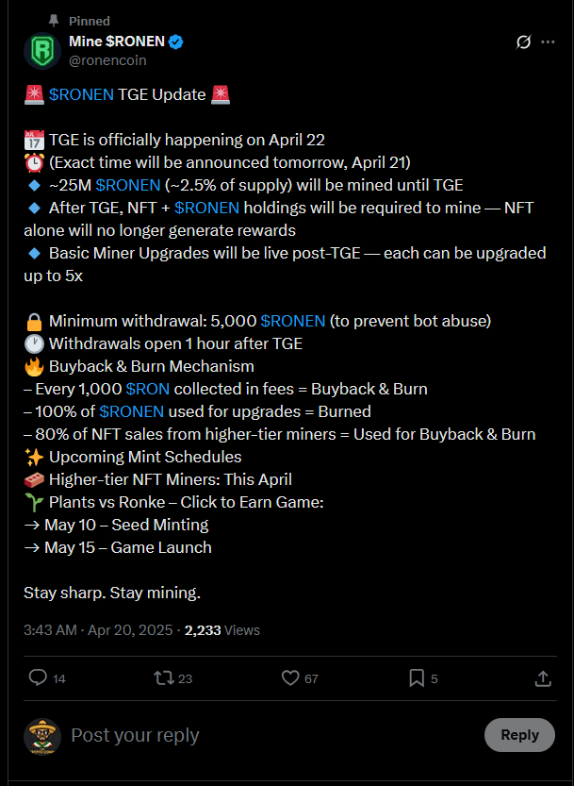Repost the tweet using the retweet icon
This screenshot has height=786, width=574.
(x=164, y=677)
